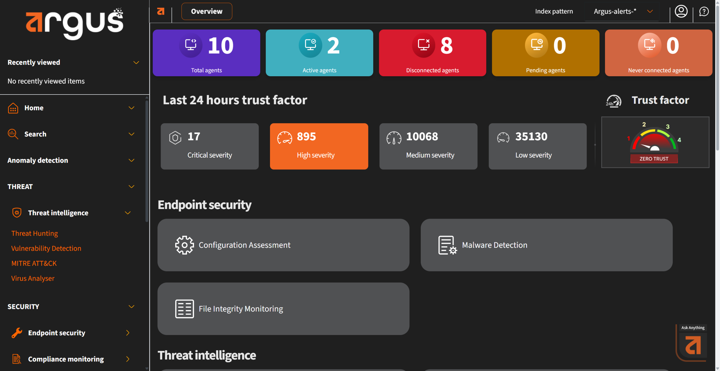Image resolution: width=720 pixels, height=371 pixels.
Task: Expand the Anomaly detection menu chevron
Action: [131, 160]
